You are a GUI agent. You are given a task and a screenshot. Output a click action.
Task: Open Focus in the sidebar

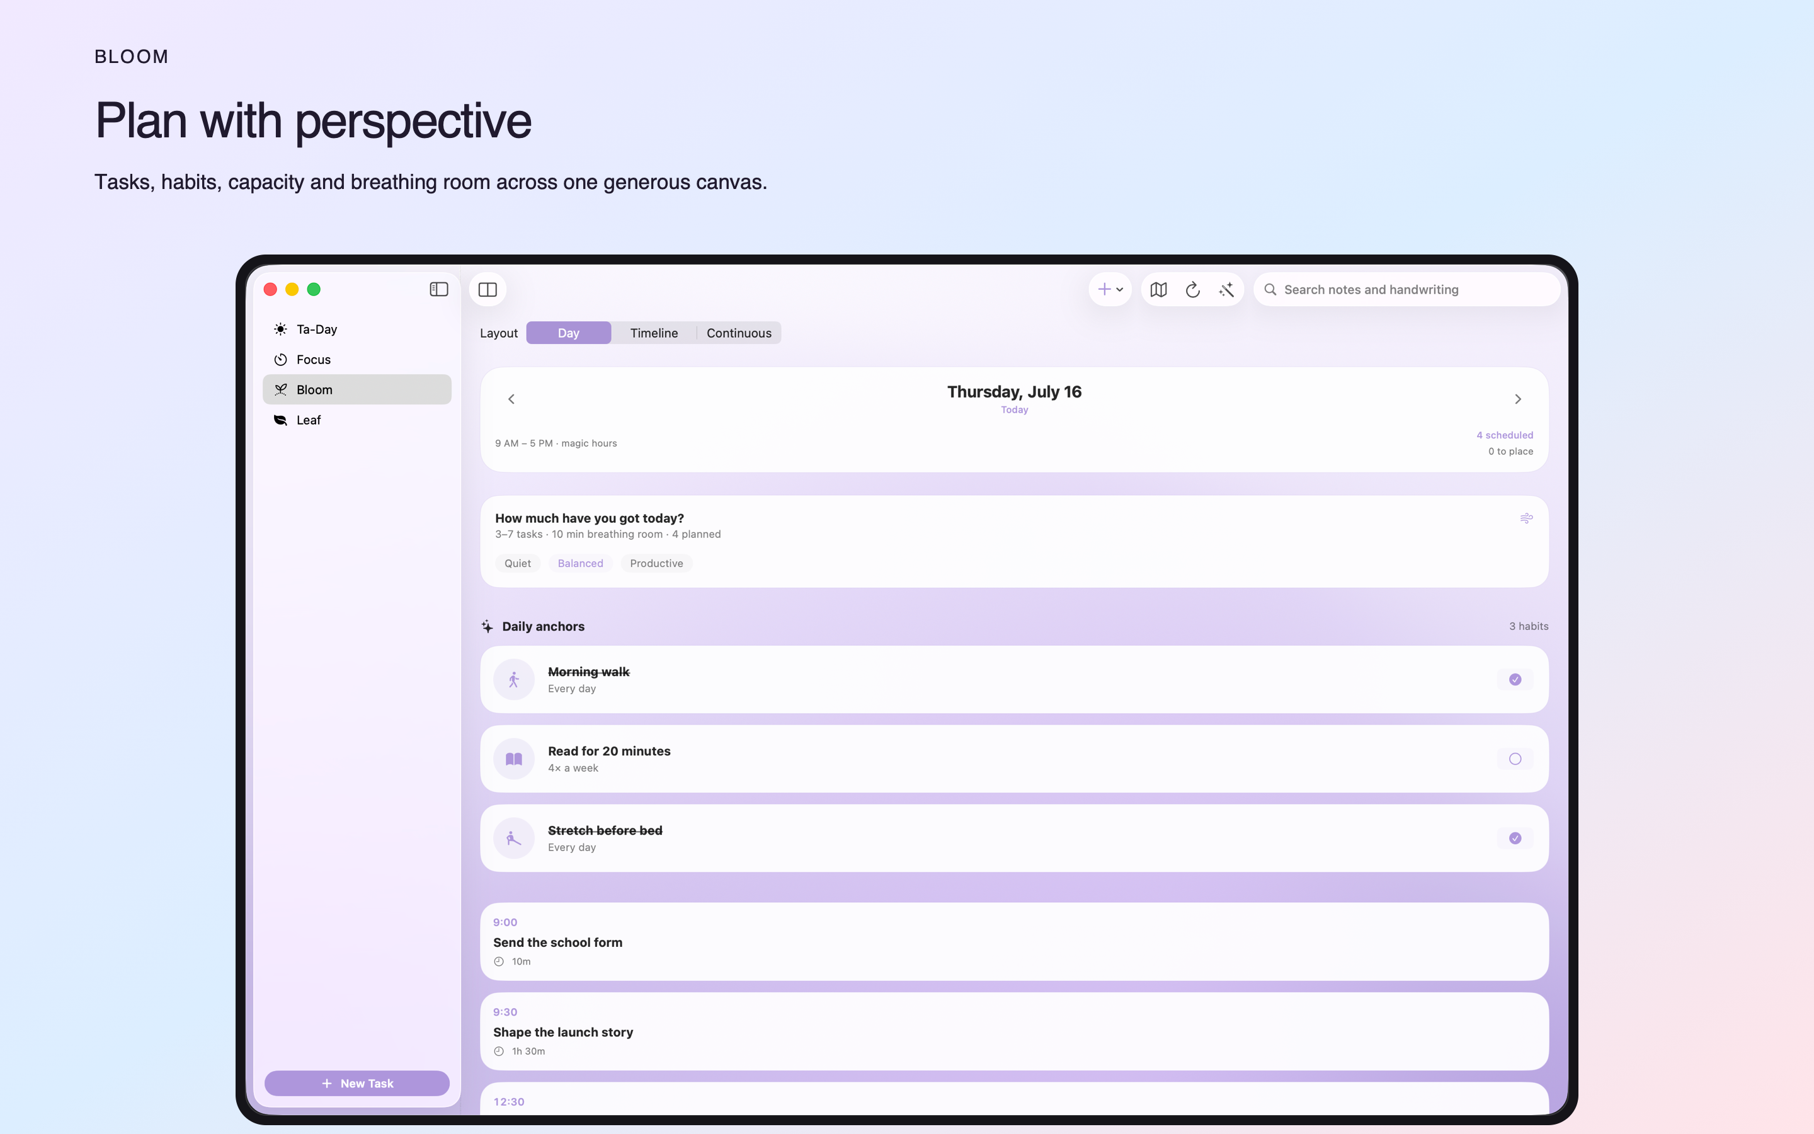(357, 359)
